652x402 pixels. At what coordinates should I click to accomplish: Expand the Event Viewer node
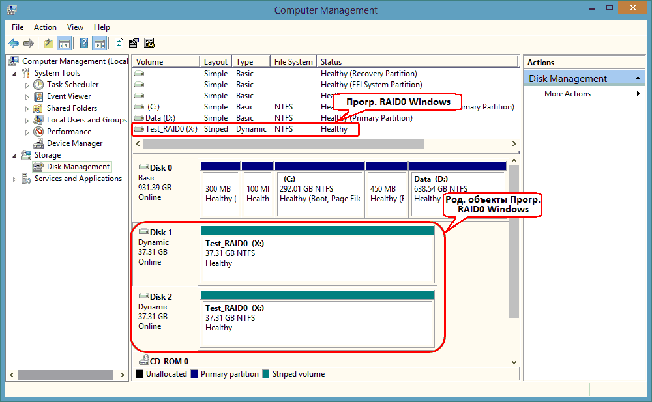pos(27,97)
